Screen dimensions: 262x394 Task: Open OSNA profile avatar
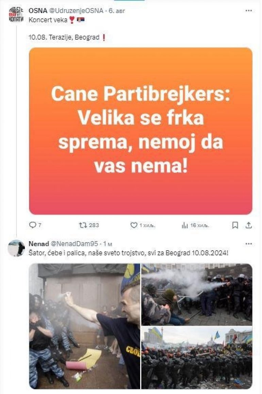coord(16,14)
